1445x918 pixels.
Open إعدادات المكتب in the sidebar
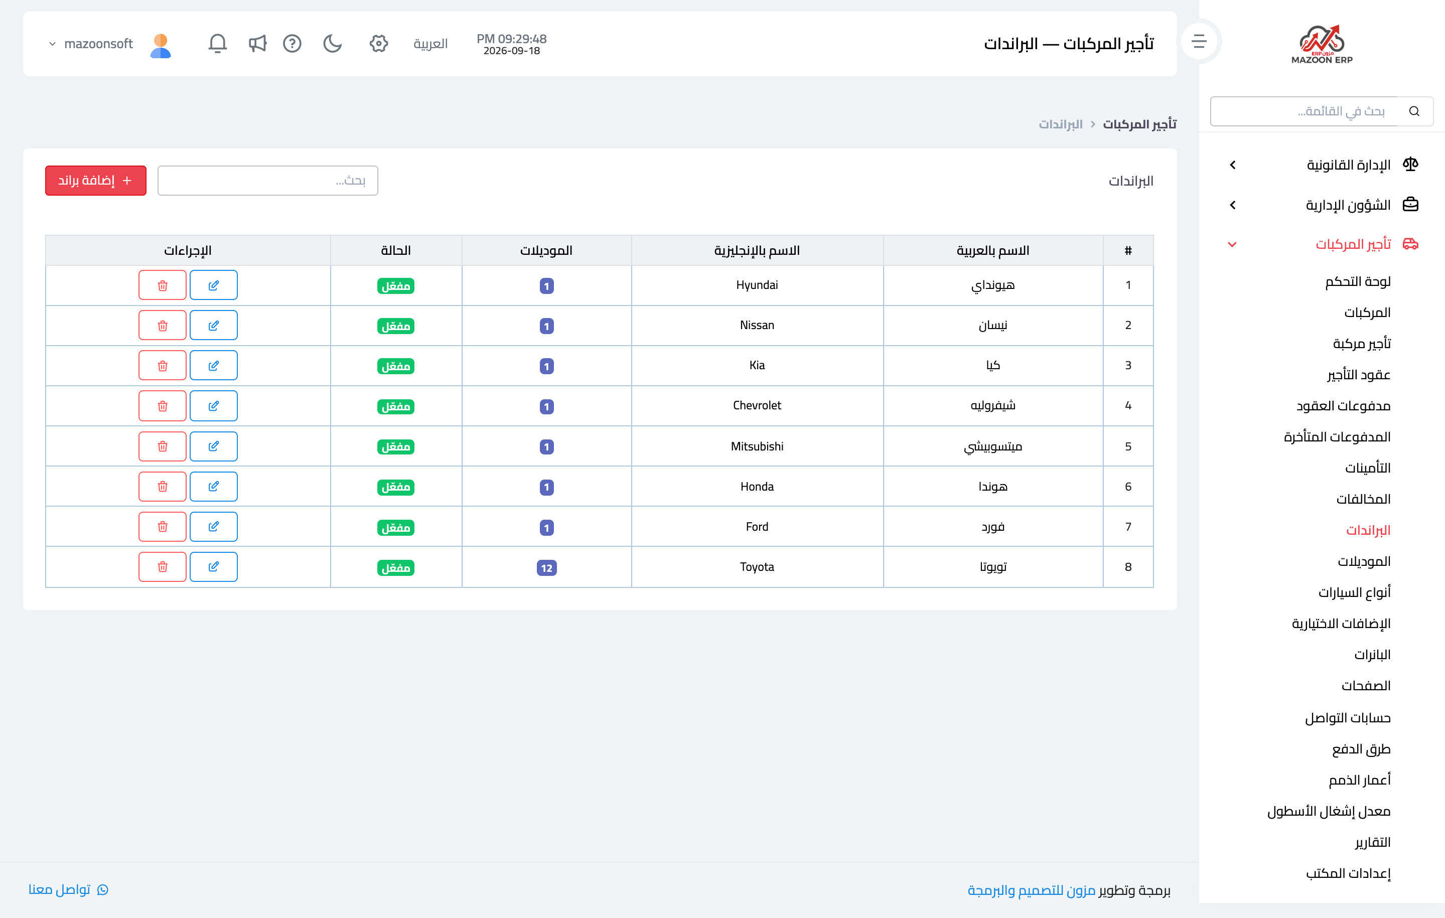pyautogui.click(x=1348, y=873)
